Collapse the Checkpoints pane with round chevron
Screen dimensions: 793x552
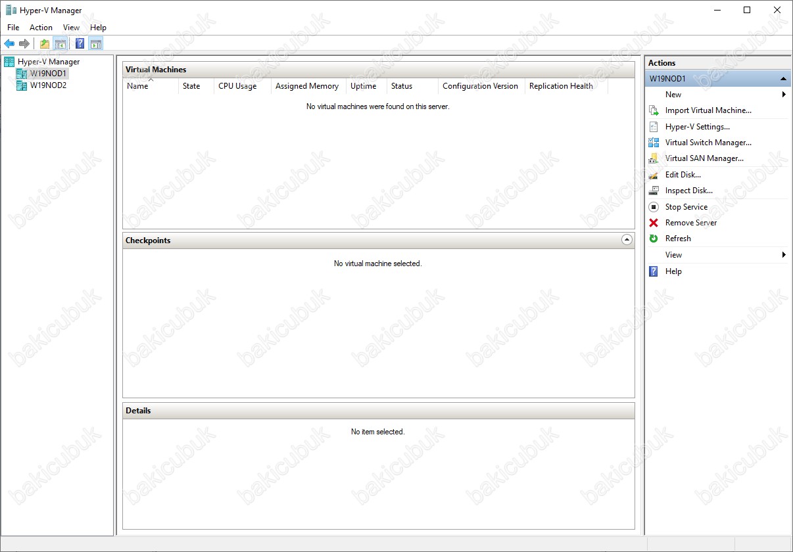click(x=627, y=241)
